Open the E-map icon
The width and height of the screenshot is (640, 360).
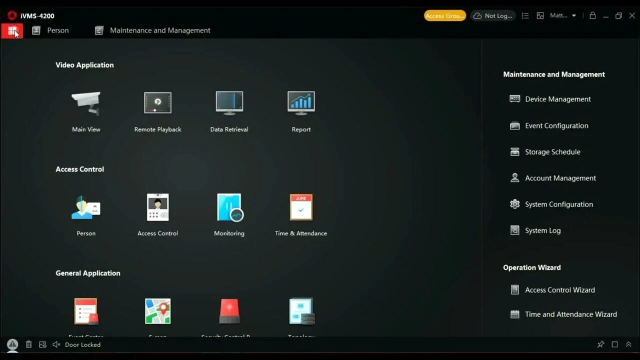coord(157,311)
